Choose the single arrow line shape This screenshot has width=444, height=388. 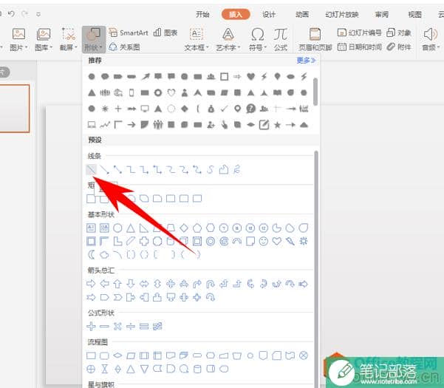click(104, 170)
